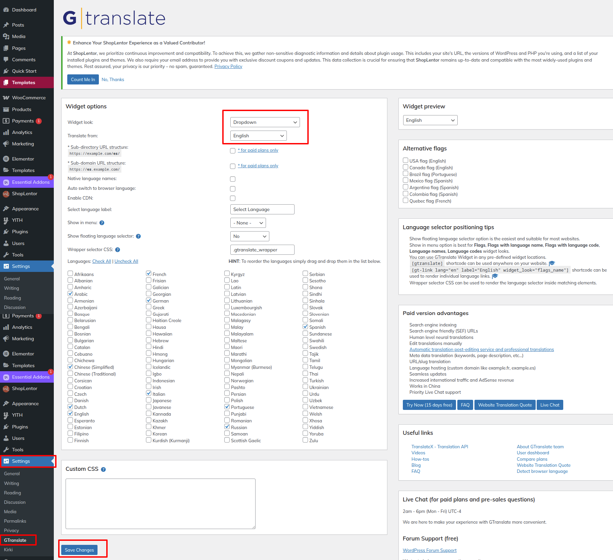Viewport: 613px width, 560px height.
Task: Click the help icon next to Custom CSS
Action: (x=103, y=469)
